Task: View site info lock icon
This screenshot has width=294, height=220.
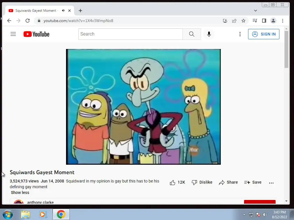Action: (39, 21)
